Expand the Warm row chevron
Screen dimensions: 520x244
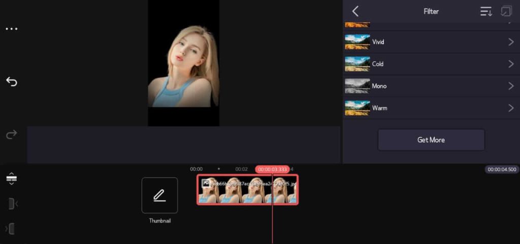pyautogui.click(x=511, y=108)
